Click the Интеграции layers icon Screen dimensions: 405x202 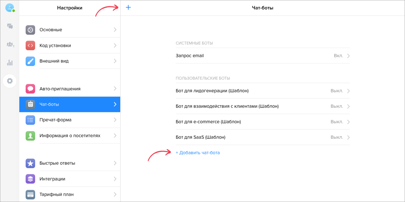coord(30,179)
